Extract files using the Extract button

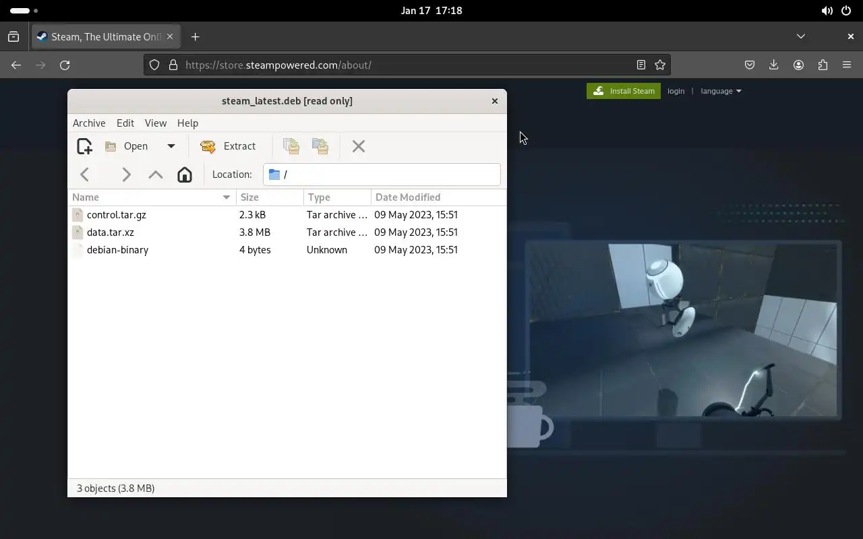[229, 146]
